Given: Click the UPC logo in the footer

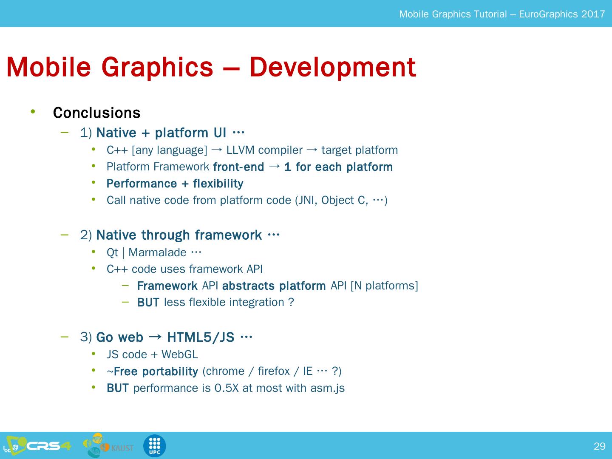Looking at the screenshot, I should pyautogui.click(x=154, y=446).
